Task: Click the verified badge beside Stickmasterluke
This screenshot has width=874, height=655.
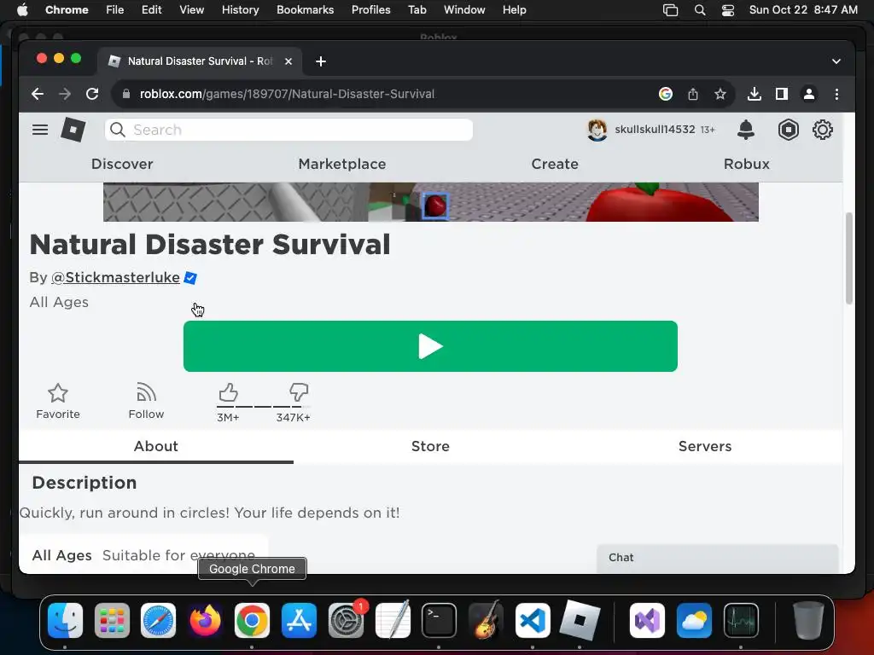Action: (190, 278)
